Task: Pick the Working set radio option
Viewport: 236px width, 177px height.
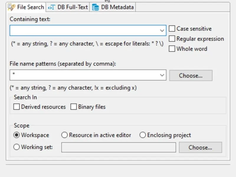Action: 17,147
